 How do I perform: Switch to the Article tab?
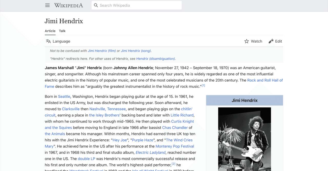point(50,31)
